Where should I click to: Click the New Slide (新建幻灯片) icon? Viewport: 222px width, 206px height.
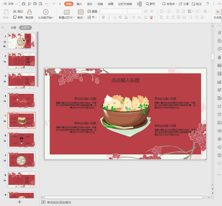click(x=67, y=12)
